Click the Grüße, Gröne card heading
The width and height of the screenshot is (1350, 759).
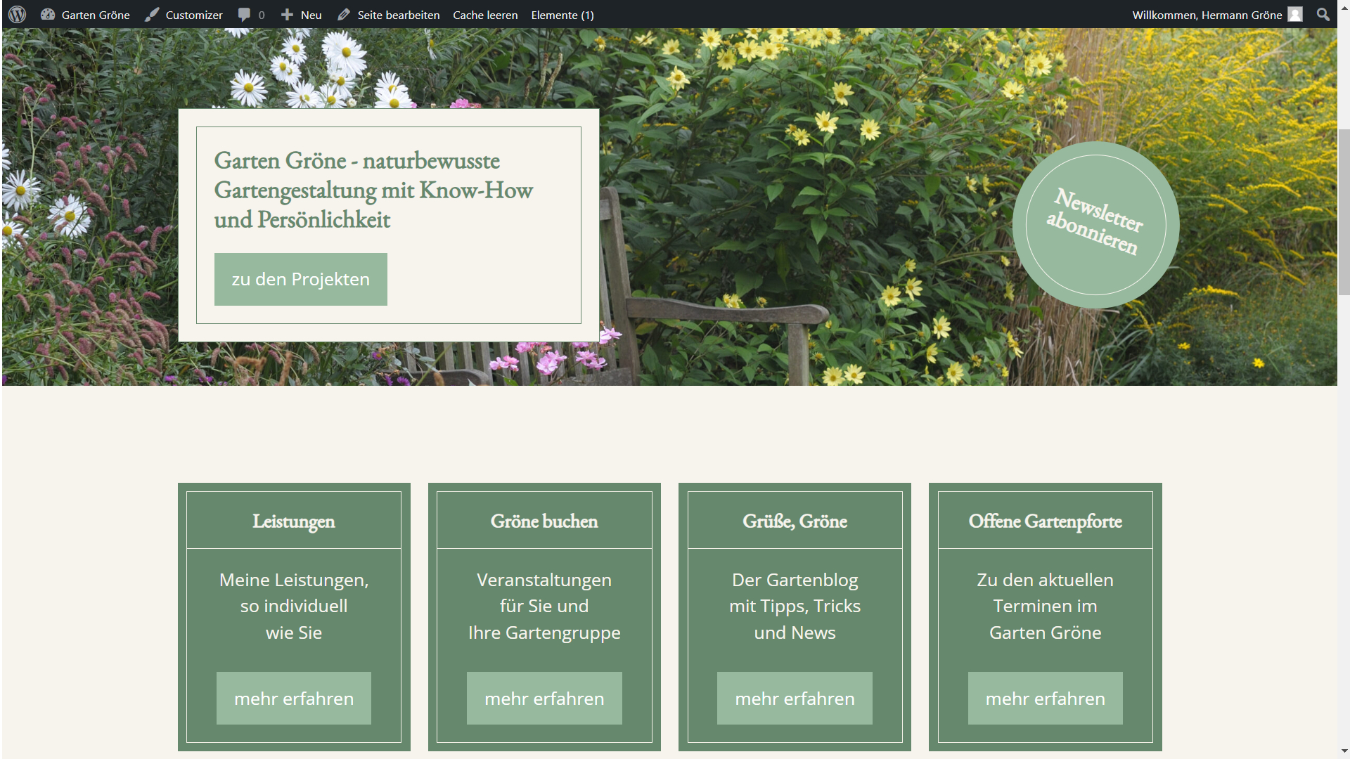click(795, 521)
